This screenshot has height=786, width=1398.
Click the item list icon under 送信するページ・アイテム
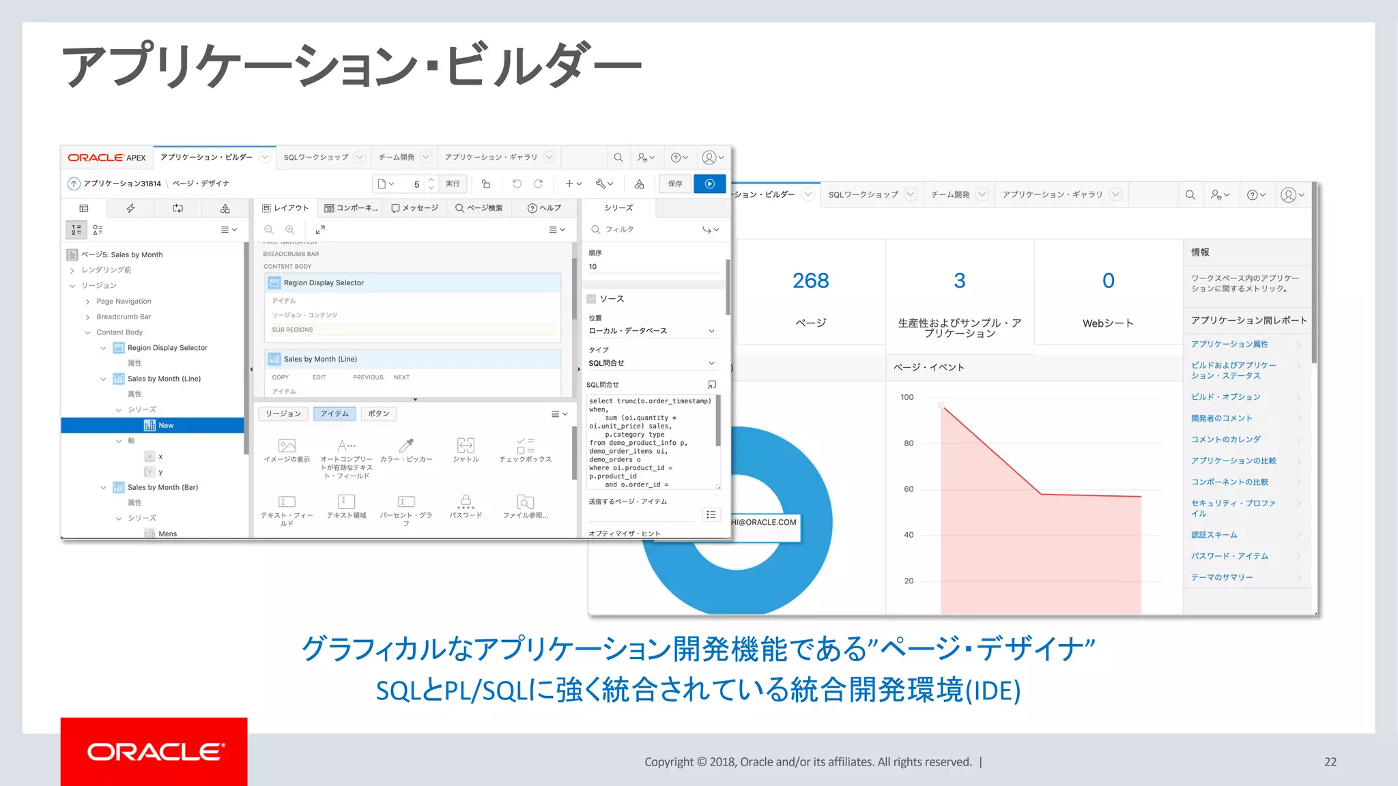(x=711, y=514)
